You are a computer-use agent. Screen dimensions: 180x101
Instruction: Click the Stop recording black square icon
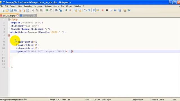pos(107,10)
